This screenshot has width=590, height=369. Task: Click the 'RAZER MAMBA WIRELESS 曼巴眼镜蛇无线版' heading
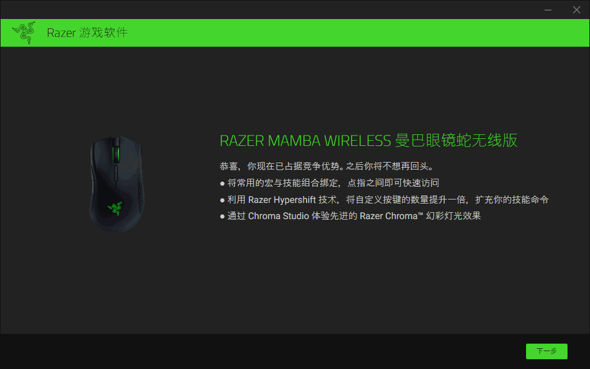(x=368, y=141)
